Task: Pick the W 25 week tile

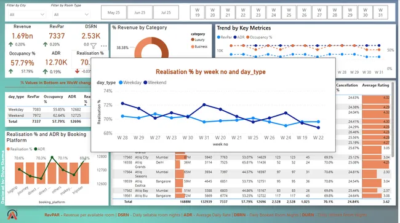Action: click(289, 12)
